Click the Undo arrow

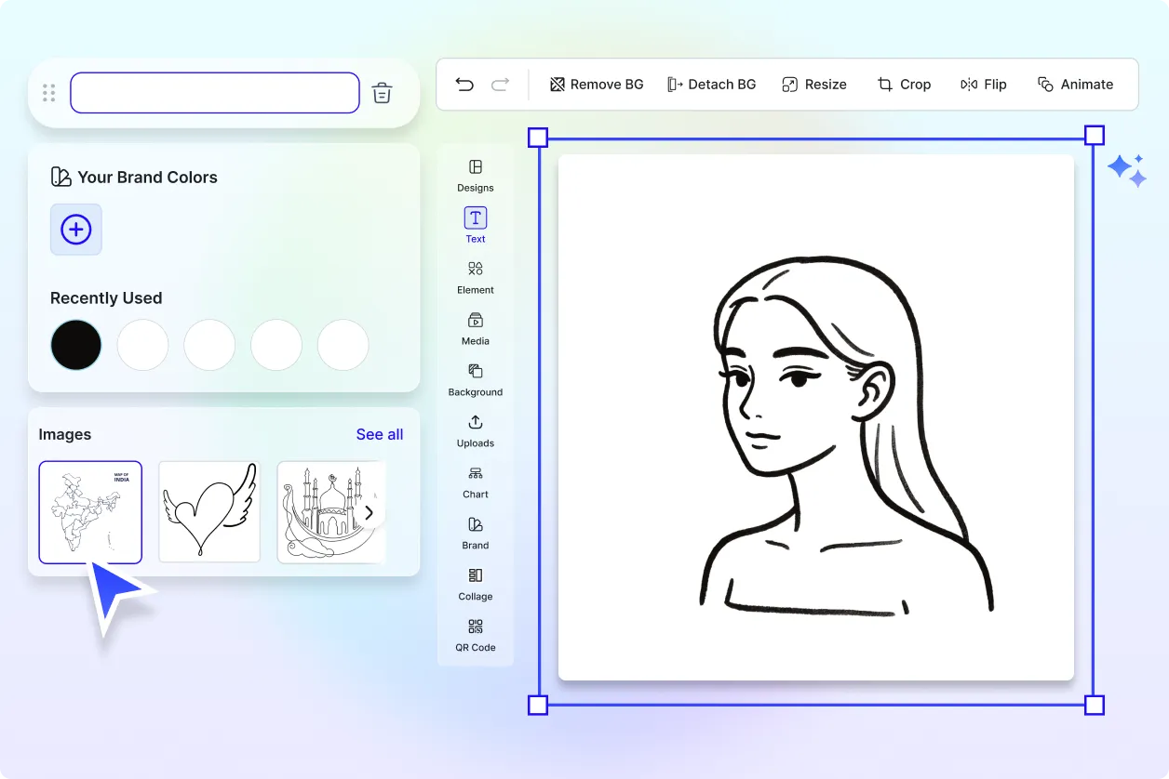point(464,84)
